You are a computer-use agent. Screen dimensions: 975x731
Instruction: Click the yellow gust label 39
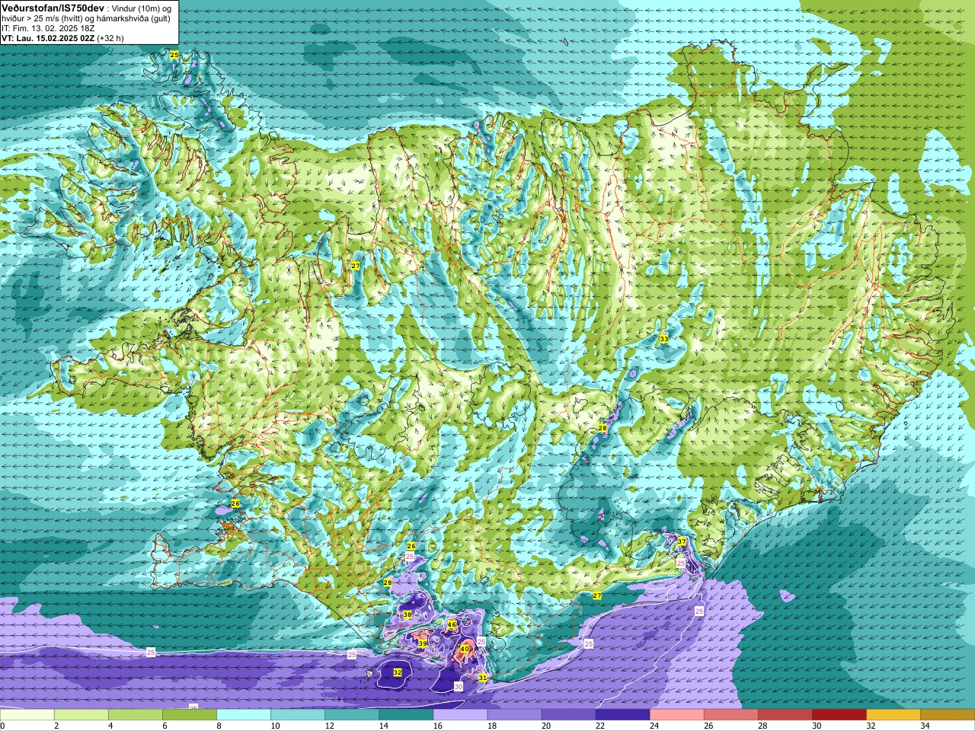click(x=423, y=643)
